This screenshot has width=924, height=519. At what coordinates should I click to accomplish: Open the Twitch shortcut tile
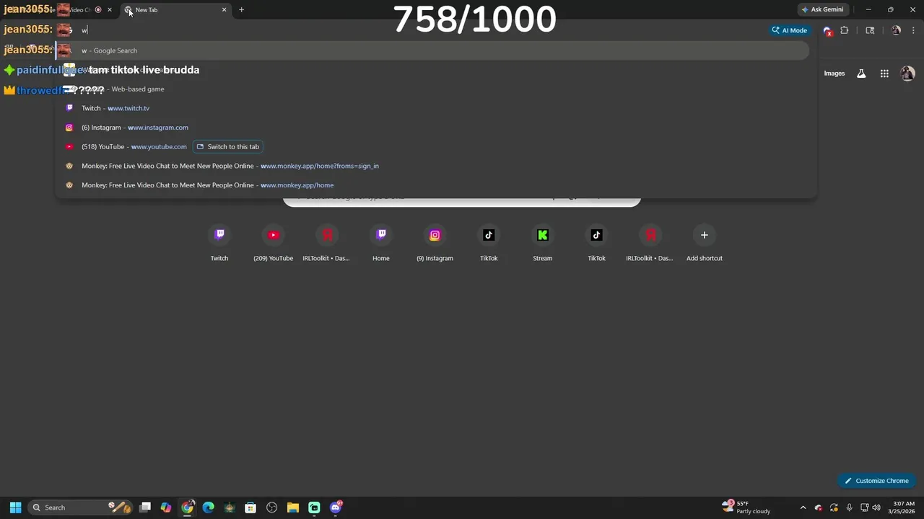pos(219,244)
